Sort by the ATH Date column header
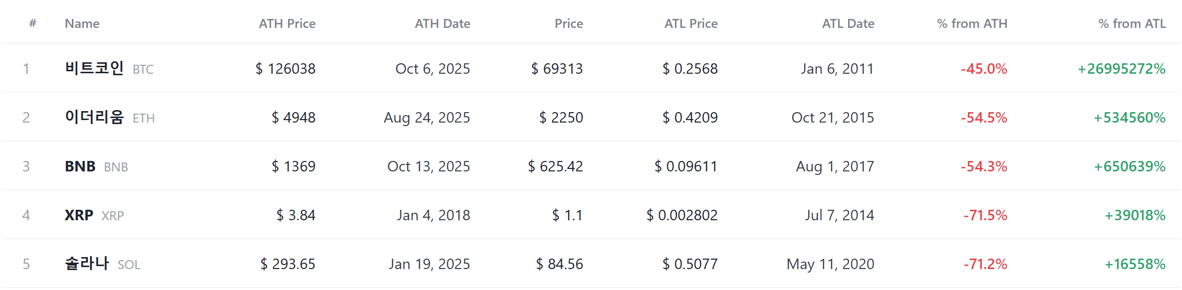Viewport: 1182px width, 290px height. tap(443, 23)
